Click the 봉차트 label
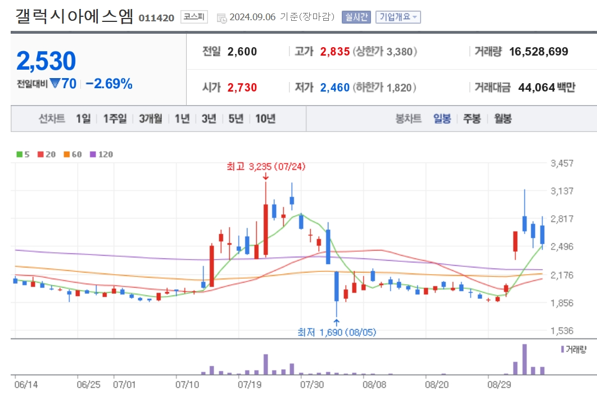 [408, 119]
